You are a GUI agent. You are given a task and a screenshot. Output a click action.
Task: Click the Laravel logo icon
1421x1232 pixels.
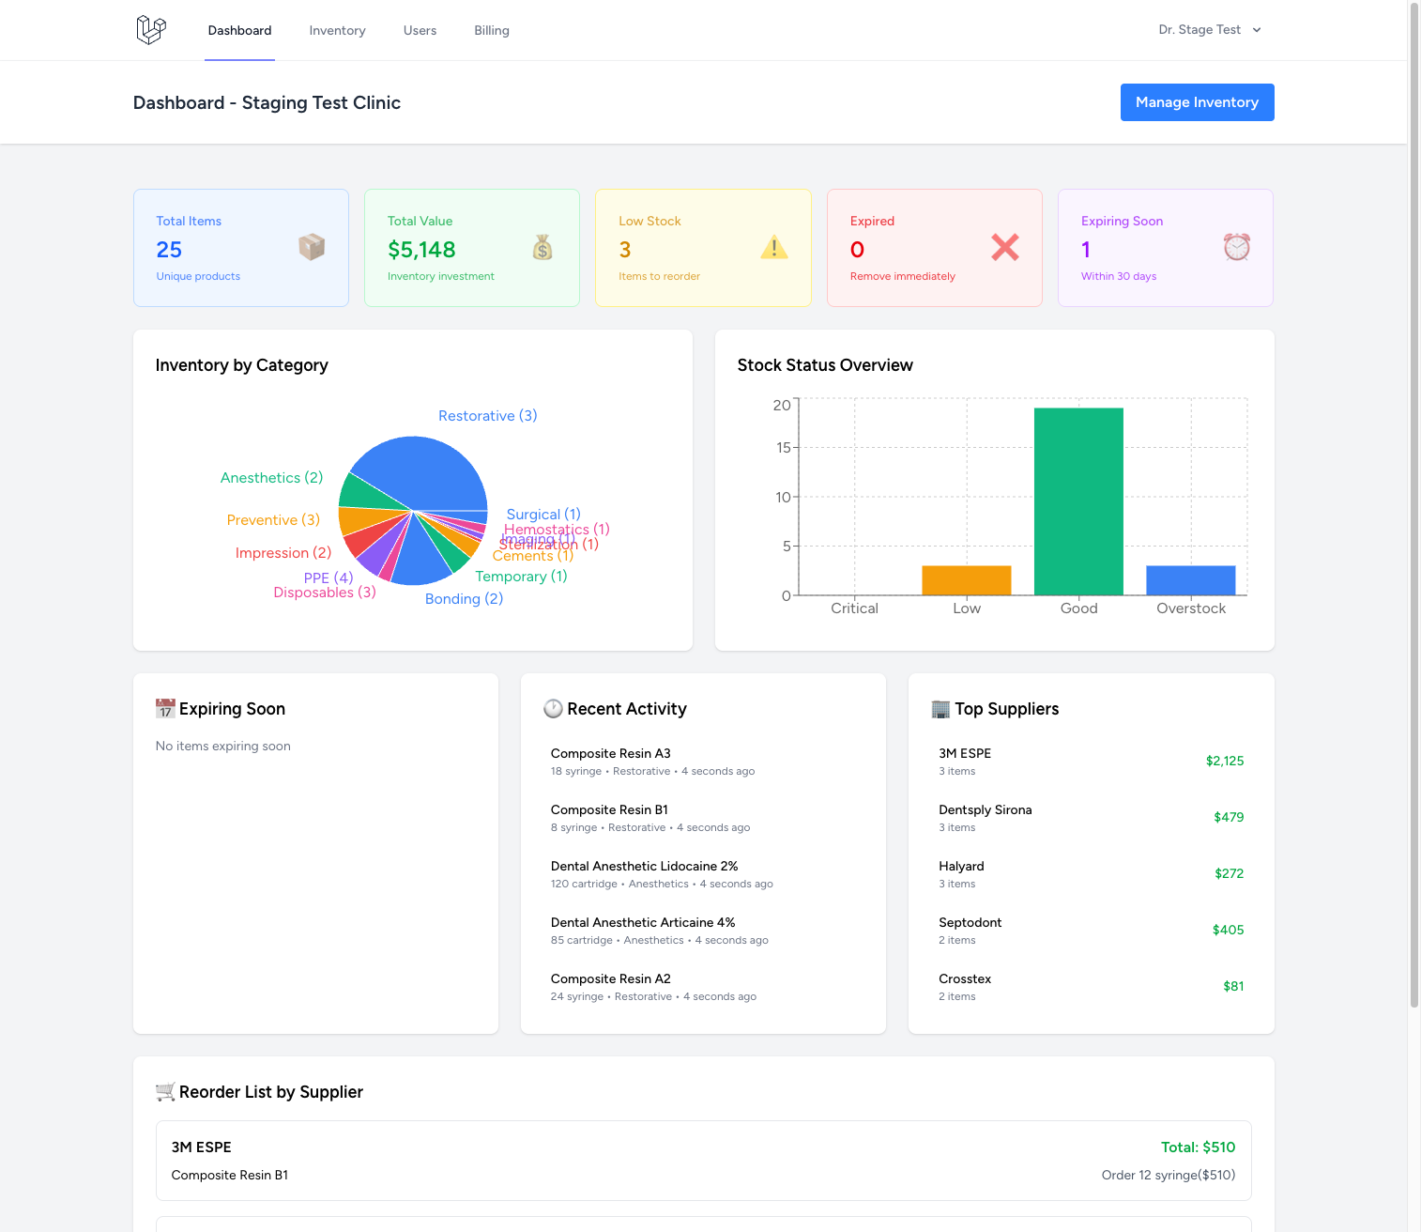point(151,30)
